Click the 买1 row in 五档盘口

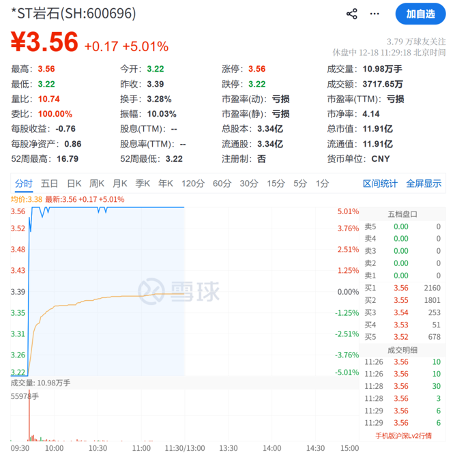[402, 288]
